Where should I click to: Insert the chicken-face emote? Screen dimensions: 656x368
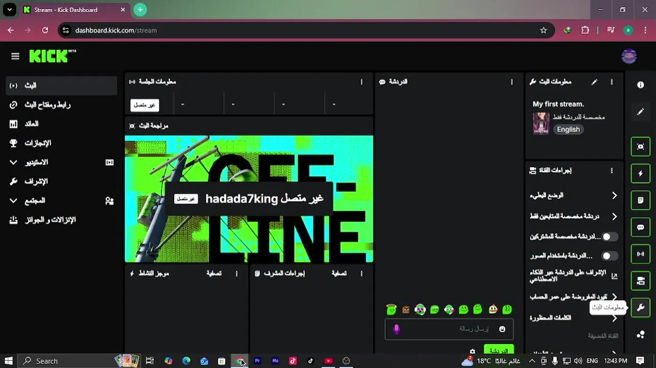[x=493, y=309]
